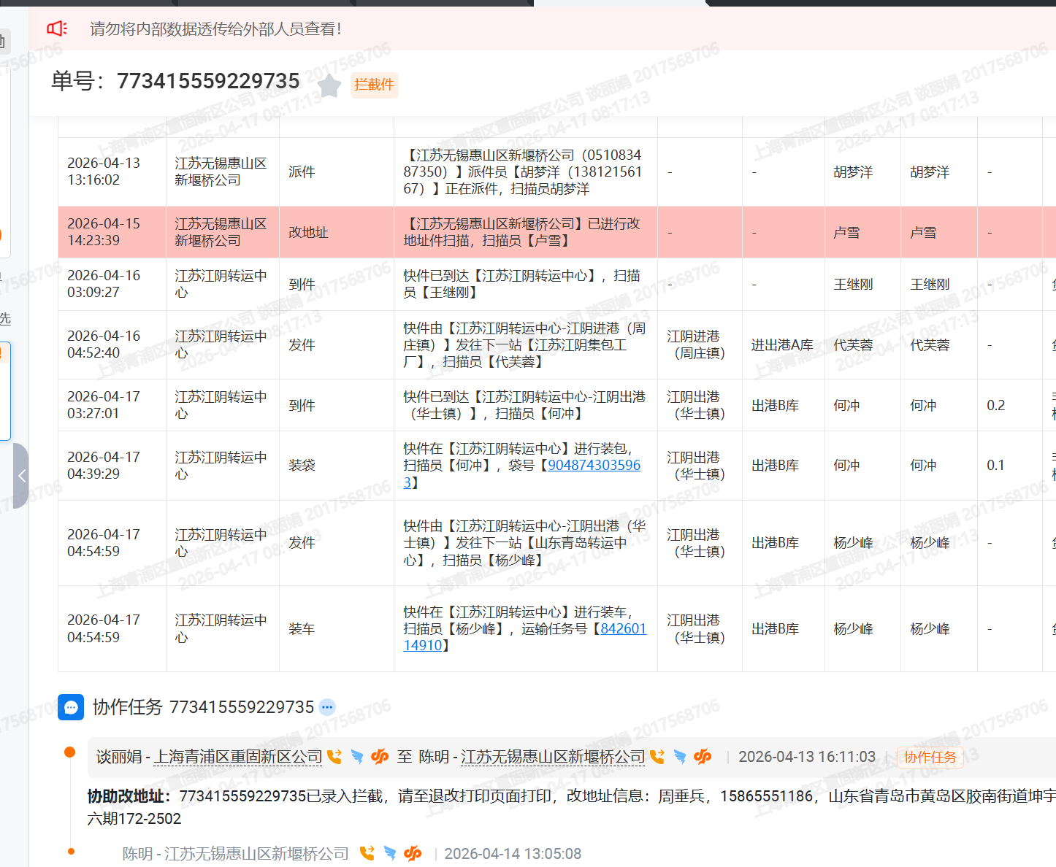Click phone icon in the 2026-04-14 reply row
Screen dimensions: 1056x867
(367, 853)
